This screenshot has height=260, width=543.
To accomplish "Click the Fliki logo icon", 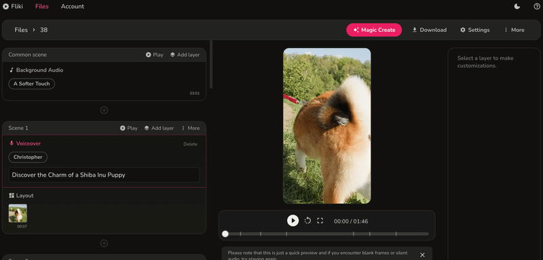I will click(x=5, y=6).
